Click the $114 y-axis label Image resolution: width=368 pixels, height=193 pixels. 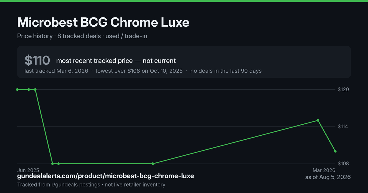(x=343, y=127)
